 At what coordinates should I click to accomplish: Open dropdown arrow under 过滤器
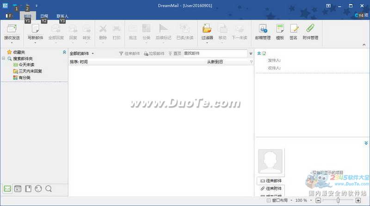coord(207,43)
